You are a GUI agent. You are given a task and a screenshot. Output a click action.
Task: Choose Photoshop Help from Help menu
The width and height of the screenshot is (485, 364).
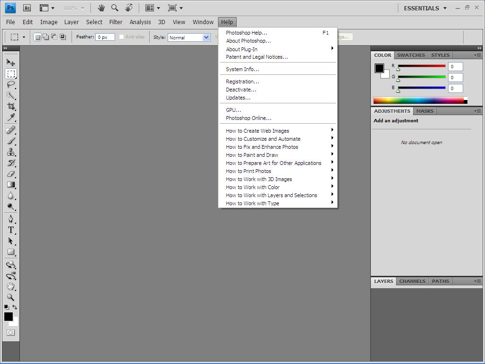pos(278,33)
